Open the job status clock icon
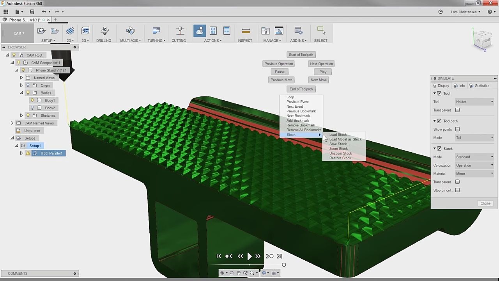499x281 pixels. [x=441, y=12]
